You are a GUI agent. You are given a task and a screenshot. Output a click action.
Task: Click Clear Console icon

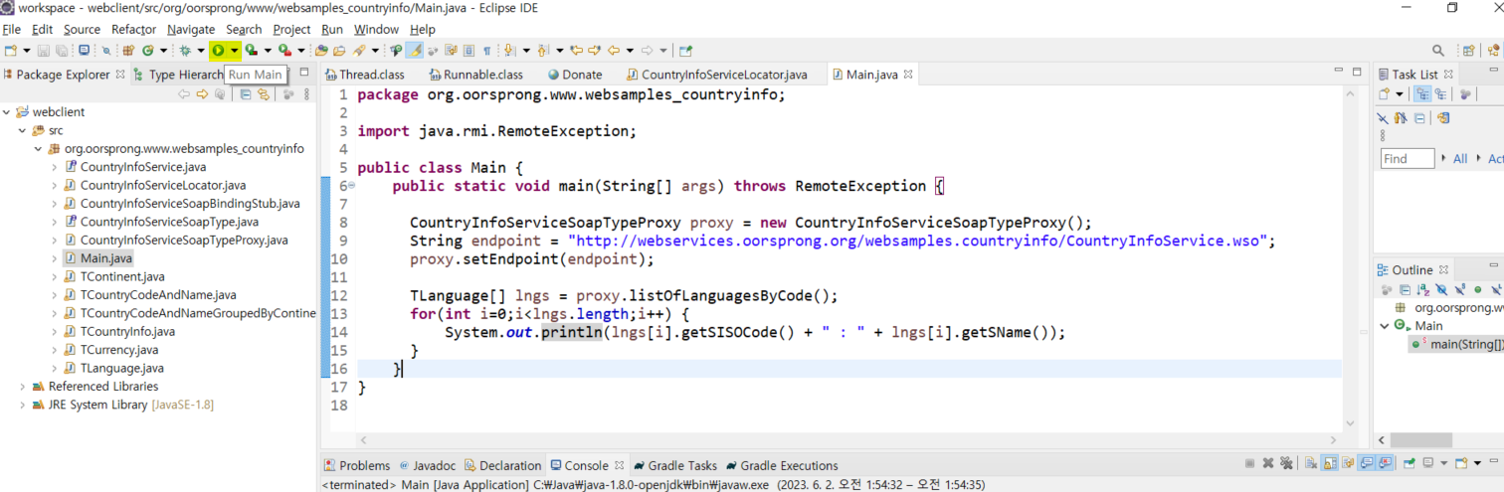(1311, 464)
